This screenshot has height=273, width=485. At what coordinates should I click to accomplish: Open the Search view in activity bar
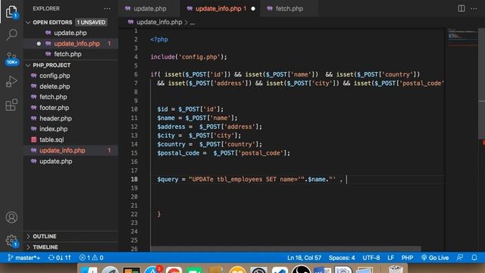pos(11,34)
